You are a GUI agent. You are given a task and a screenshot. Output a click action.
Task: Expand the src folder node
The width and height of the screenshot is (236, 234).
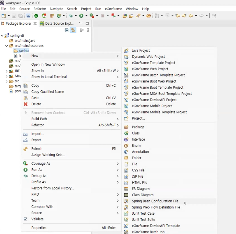[6, 81]
